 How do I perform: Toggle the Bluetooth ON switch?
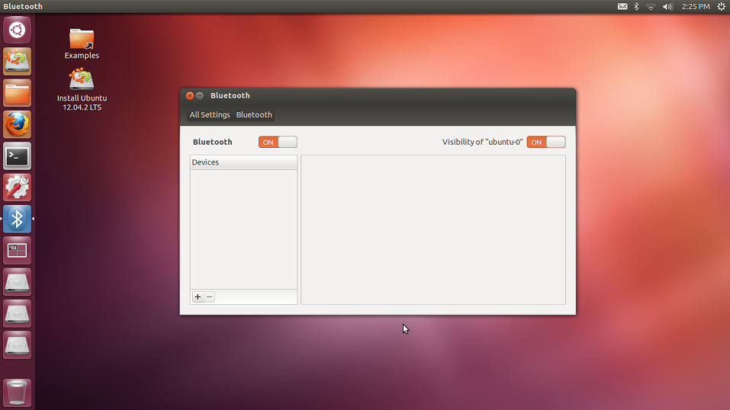(x=278, y=143)
